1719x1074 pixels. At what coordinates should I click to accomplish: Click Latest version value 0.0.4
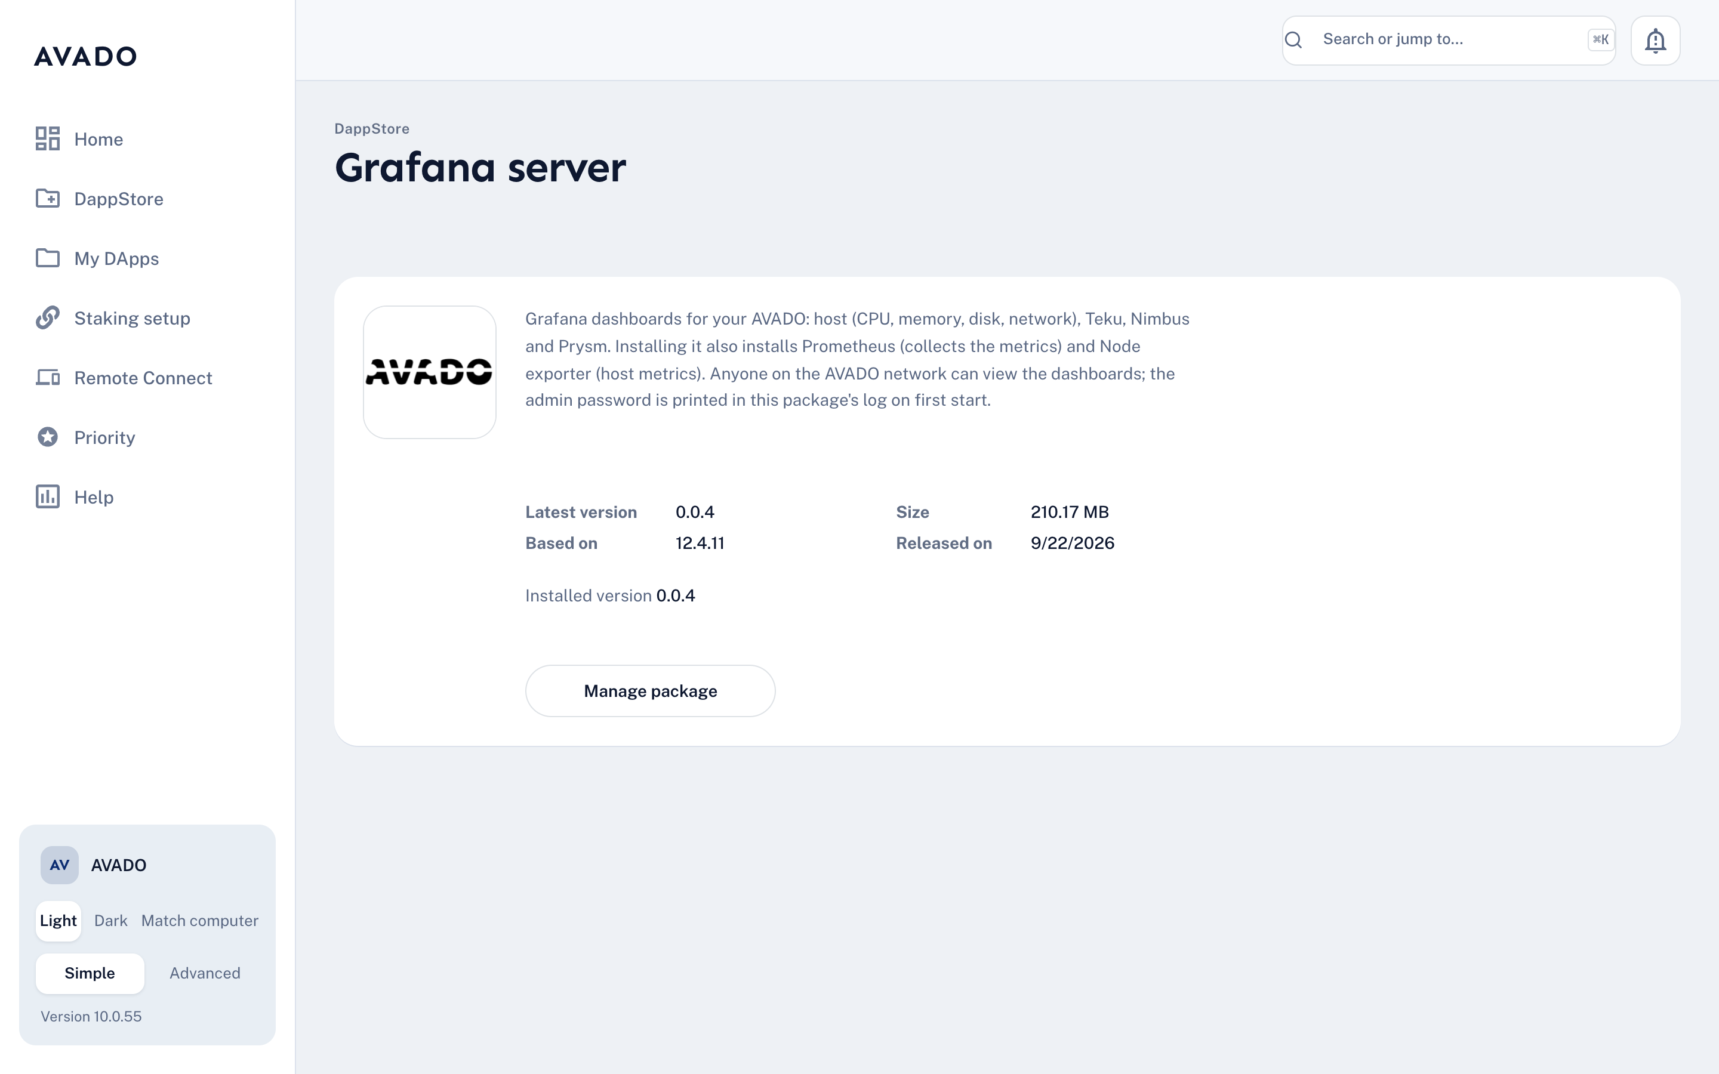click(x=695, y=512)
